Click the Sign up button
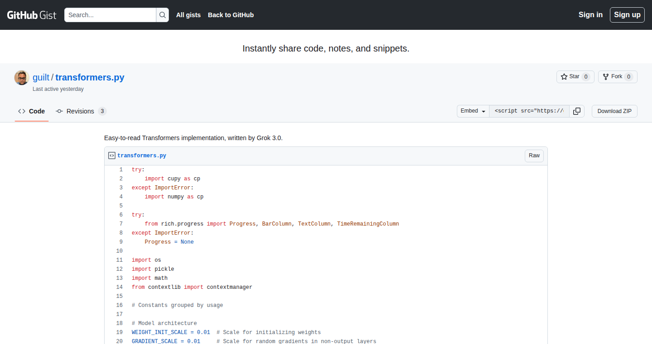 (627, 15)
